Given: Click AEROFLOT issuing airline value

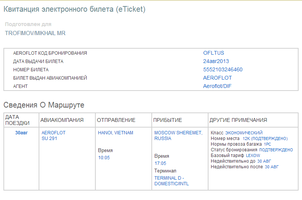Looking at the screenshot, I should click(217, 78).
